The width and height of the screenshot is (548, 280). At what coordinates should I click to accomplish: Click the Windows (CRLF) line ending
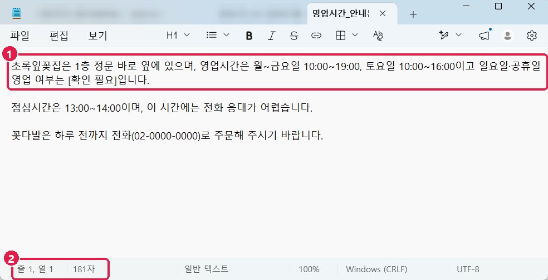376,269
